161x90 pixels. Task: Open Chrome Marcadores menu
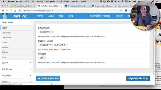pos(50,1)
